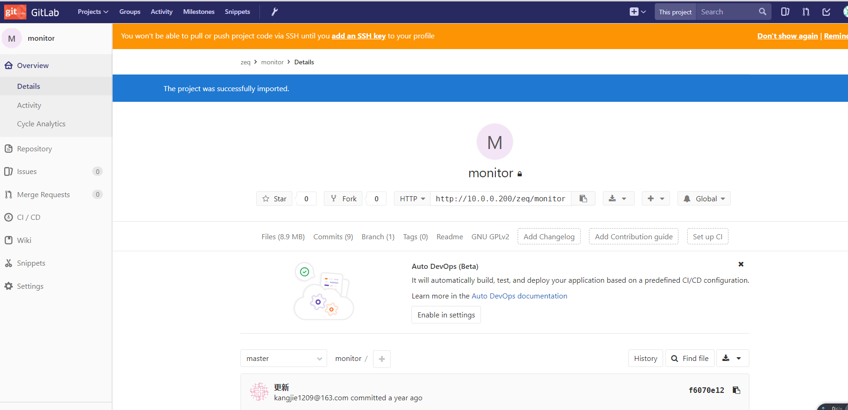Click the CI / CD icon in sidebar

tap(8, 217)
